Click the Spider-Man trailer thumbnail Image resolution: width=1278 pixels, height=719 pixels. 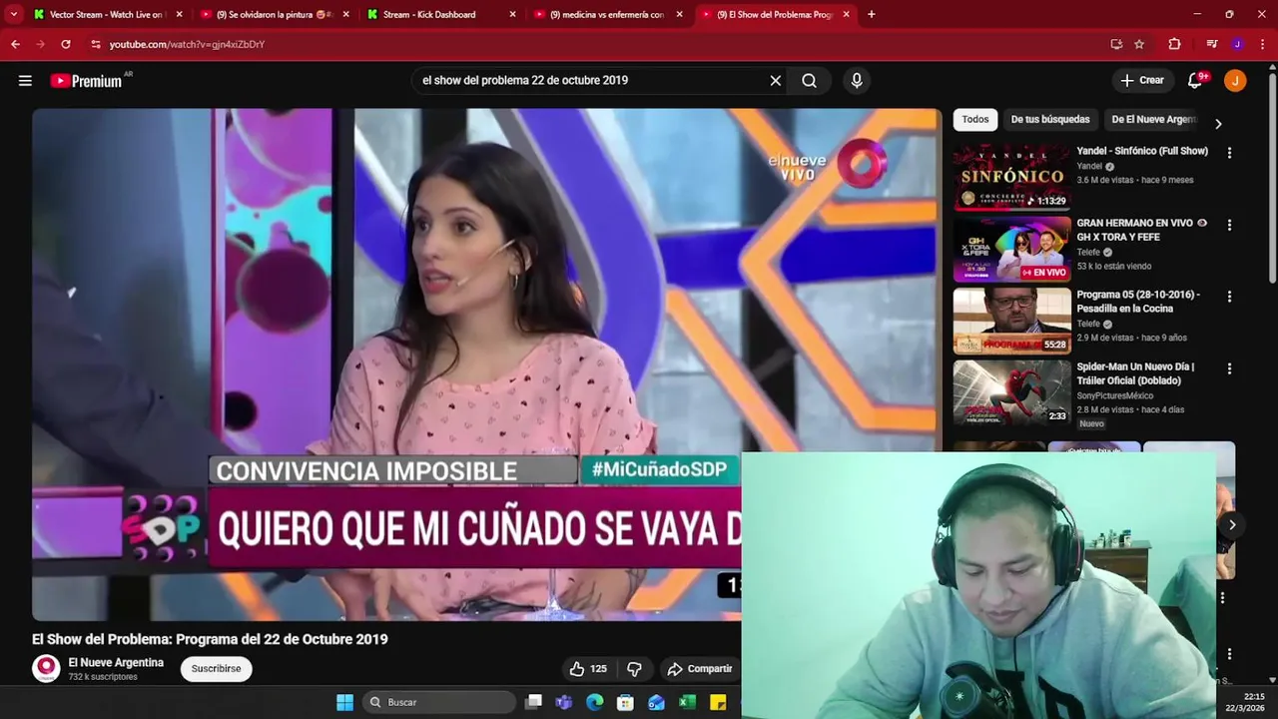point(1011,392)
